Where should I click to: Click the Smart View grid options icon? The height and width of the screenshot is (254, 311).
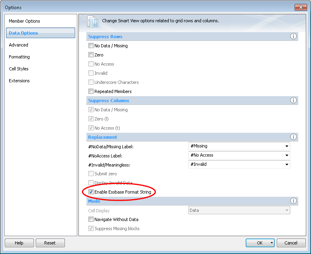(x=92, y=21)
